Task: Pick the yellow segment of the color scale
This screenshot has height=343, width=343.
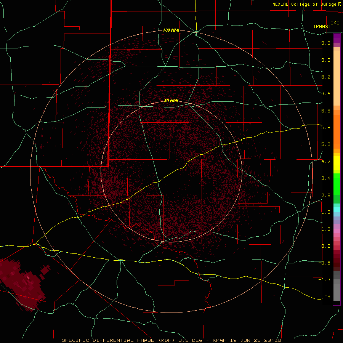Action: [337, 163]
